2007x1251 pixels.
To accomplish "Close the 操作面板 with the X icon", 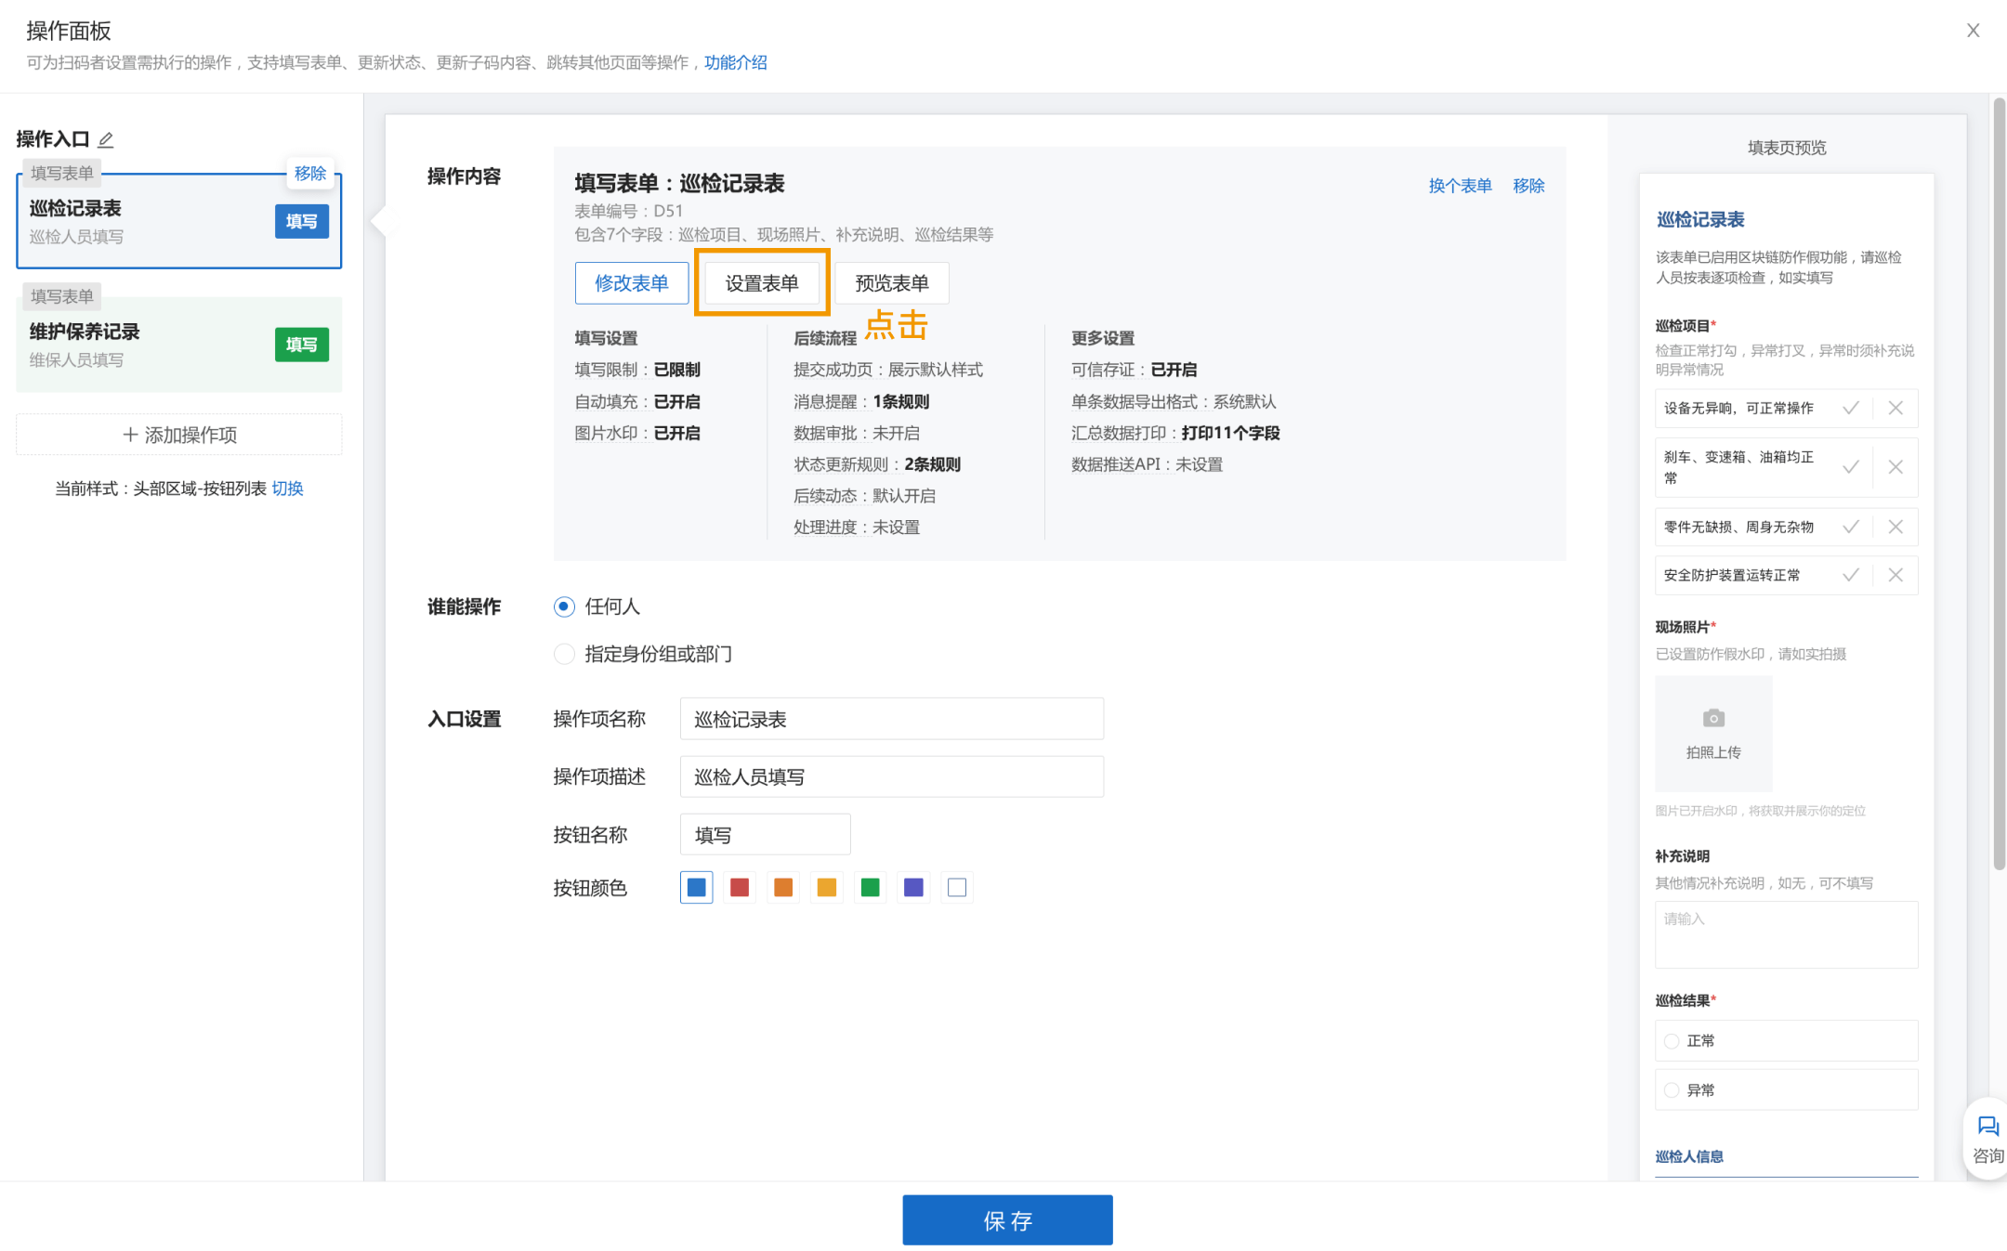I will click(x=1973, y=31).
